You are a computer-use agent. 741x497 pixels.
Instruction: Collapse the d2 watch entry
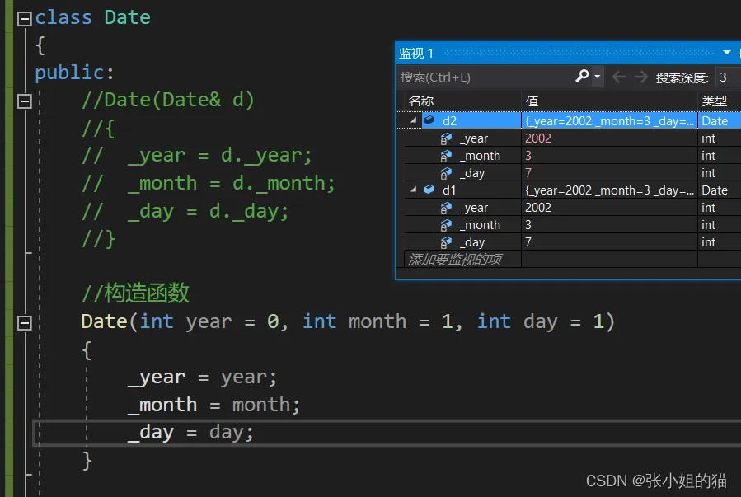414,120
